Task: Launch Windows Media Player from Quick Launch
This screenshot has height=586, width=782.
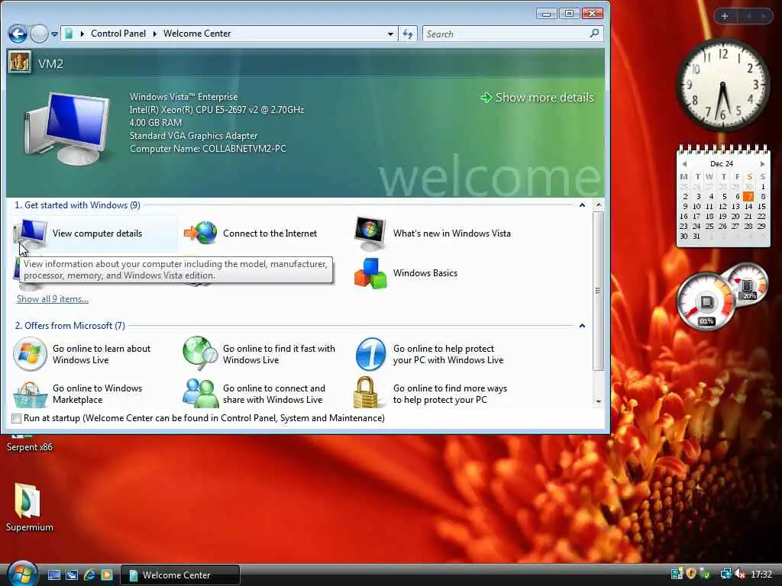Action: [x=107, y=575]
